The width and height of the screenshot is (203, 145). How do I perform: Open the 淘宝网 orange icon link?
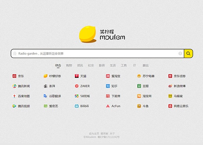click(144, 96)
